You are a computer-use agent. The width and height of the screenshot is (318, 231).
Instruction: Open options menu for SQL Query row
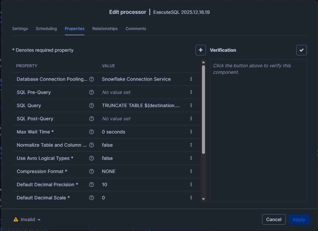191,105
